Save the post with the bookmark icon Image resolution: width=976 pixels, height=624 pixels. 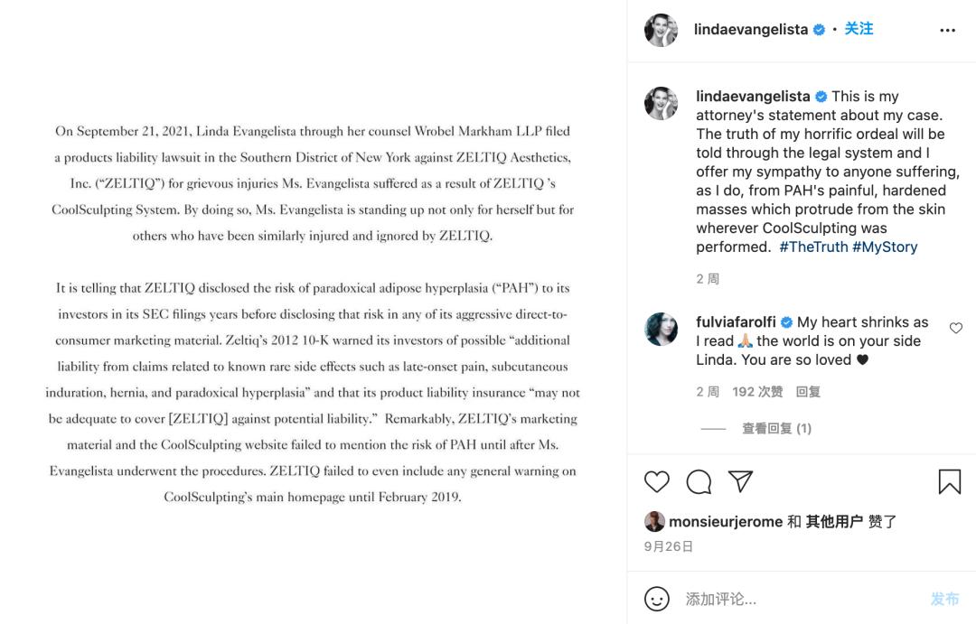pyautogui.click(x=949, y=482)
